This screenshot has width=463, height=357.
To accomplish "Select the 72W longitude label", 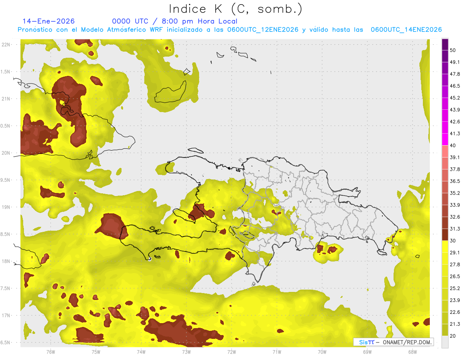I will pos(231,352).
